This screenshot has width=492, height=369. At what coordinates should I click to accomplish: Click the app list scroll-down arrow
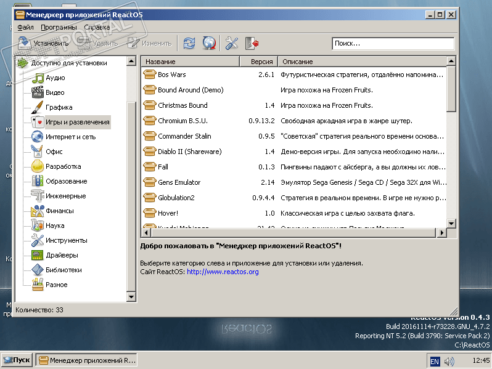point(451,223)
